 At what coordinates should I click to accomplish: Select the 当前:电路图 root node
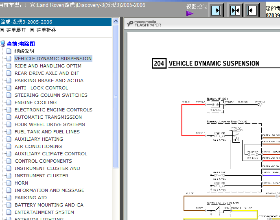pos(21,44)
